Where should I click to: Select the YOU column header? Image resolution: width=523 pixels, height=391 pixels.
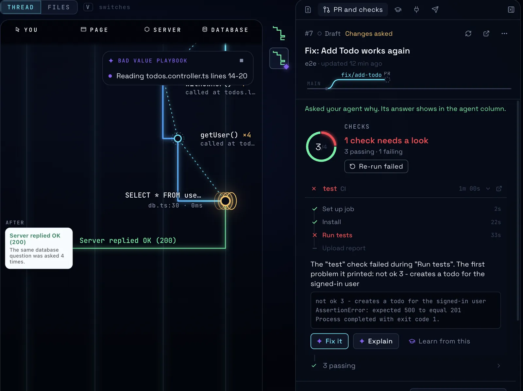(x=27, y=30)
